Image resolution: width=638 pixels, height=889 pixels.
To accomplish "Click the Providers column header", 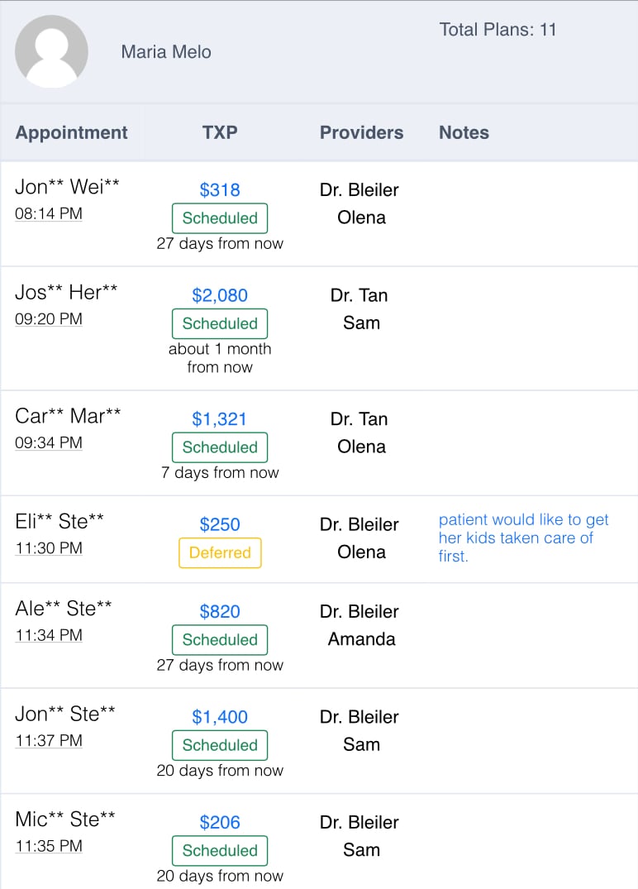I will pos(361,132).
